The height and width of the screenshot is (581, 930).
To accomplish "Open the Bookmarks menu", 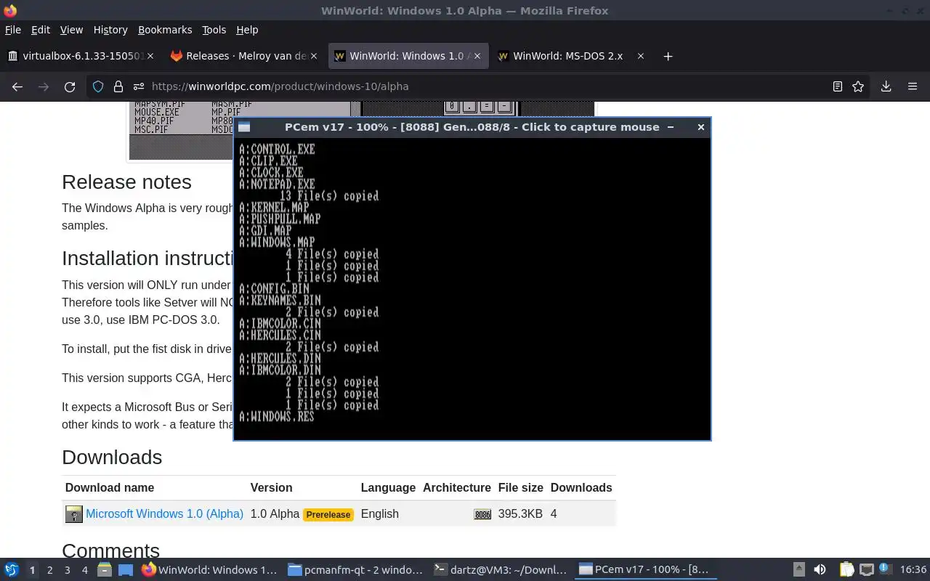I will 165,30.
